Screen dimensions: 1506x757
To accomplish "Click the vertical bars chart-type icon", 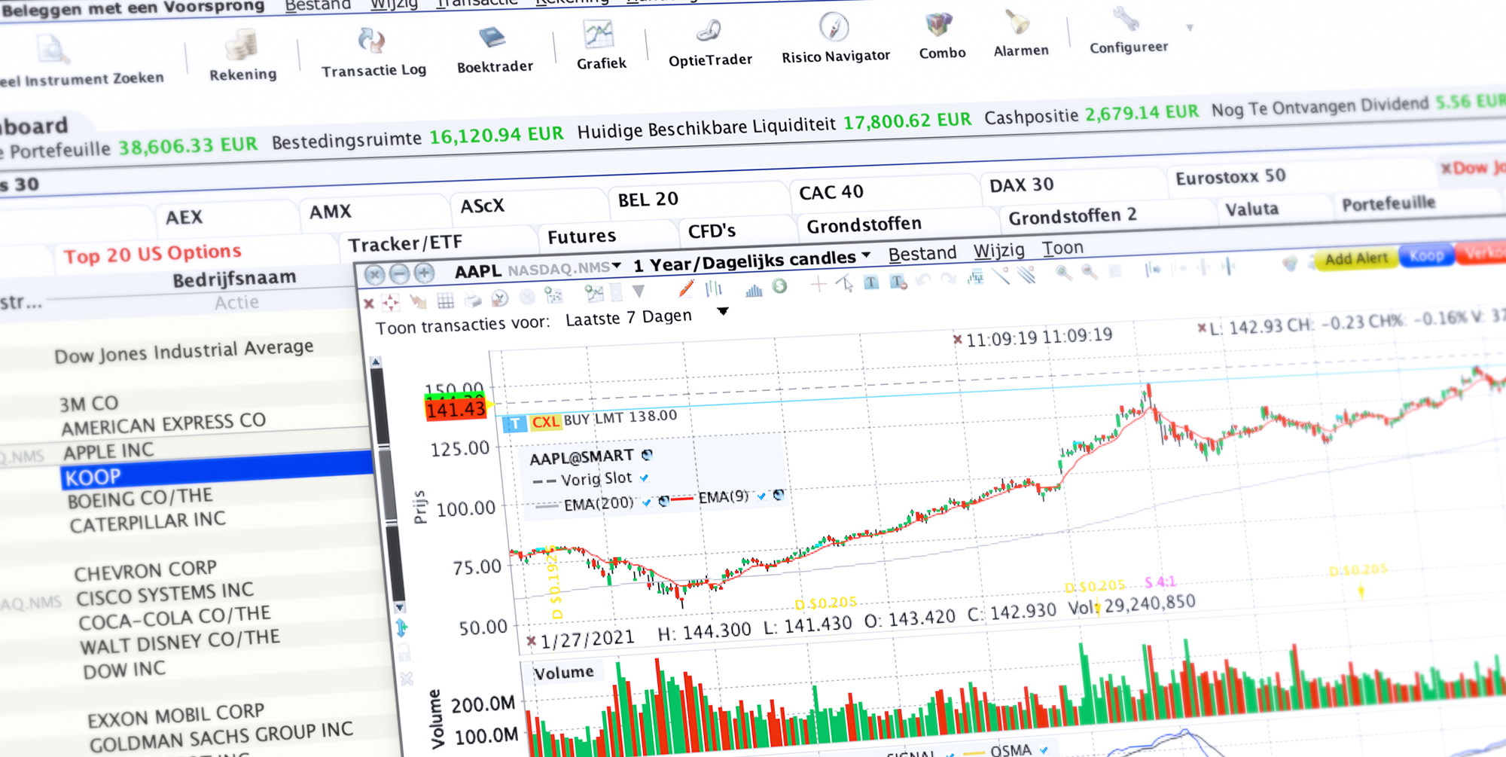I will click(713, 288).
